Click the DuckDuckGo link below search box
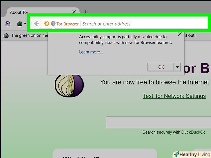The height and width of the screenshot is (158, 211). [x=194, y=132]
